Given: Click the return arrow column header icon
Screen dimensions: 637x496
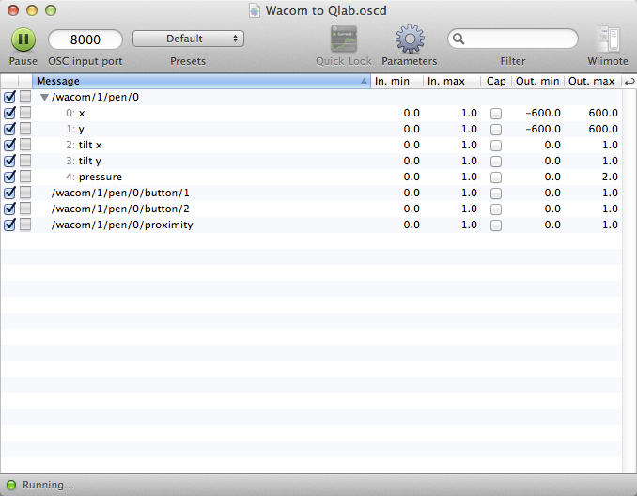Looking at the screenshot, I should (629, 82).
